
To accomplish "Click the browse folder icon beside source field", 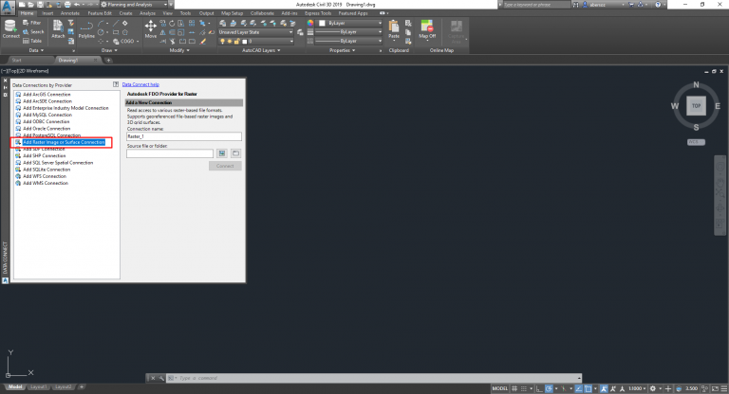I will coord(235,153).
